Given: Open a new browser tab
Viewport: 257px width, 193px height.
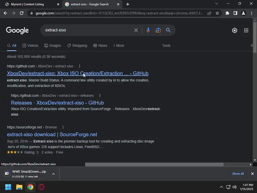Looking at the screenshot, I should 128,5.
